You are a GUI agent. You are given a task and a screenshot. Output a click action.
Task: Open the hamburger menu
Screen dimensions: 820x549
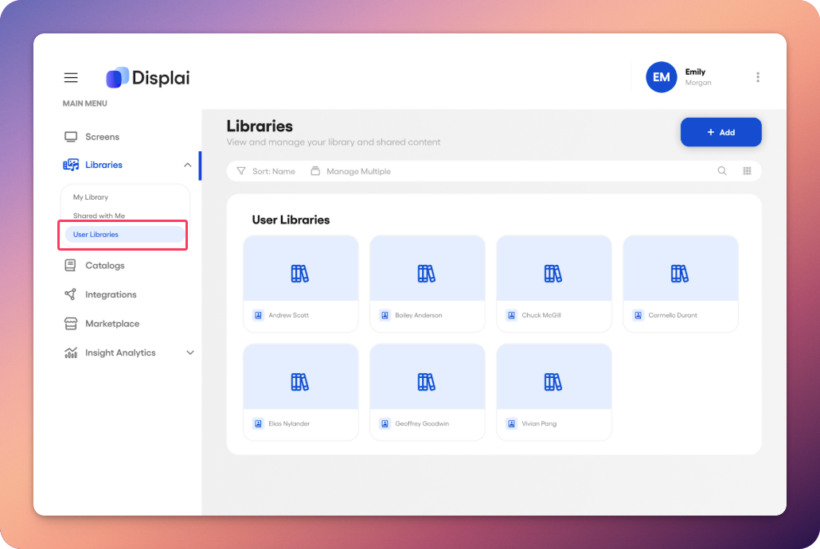click(x=71, y=77)
